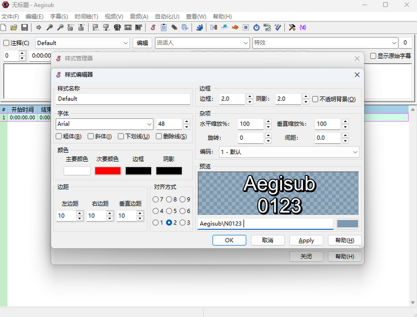417x317 pixels.
Task: Open the Arial font name dropdown
Action: tap(149, 124)
